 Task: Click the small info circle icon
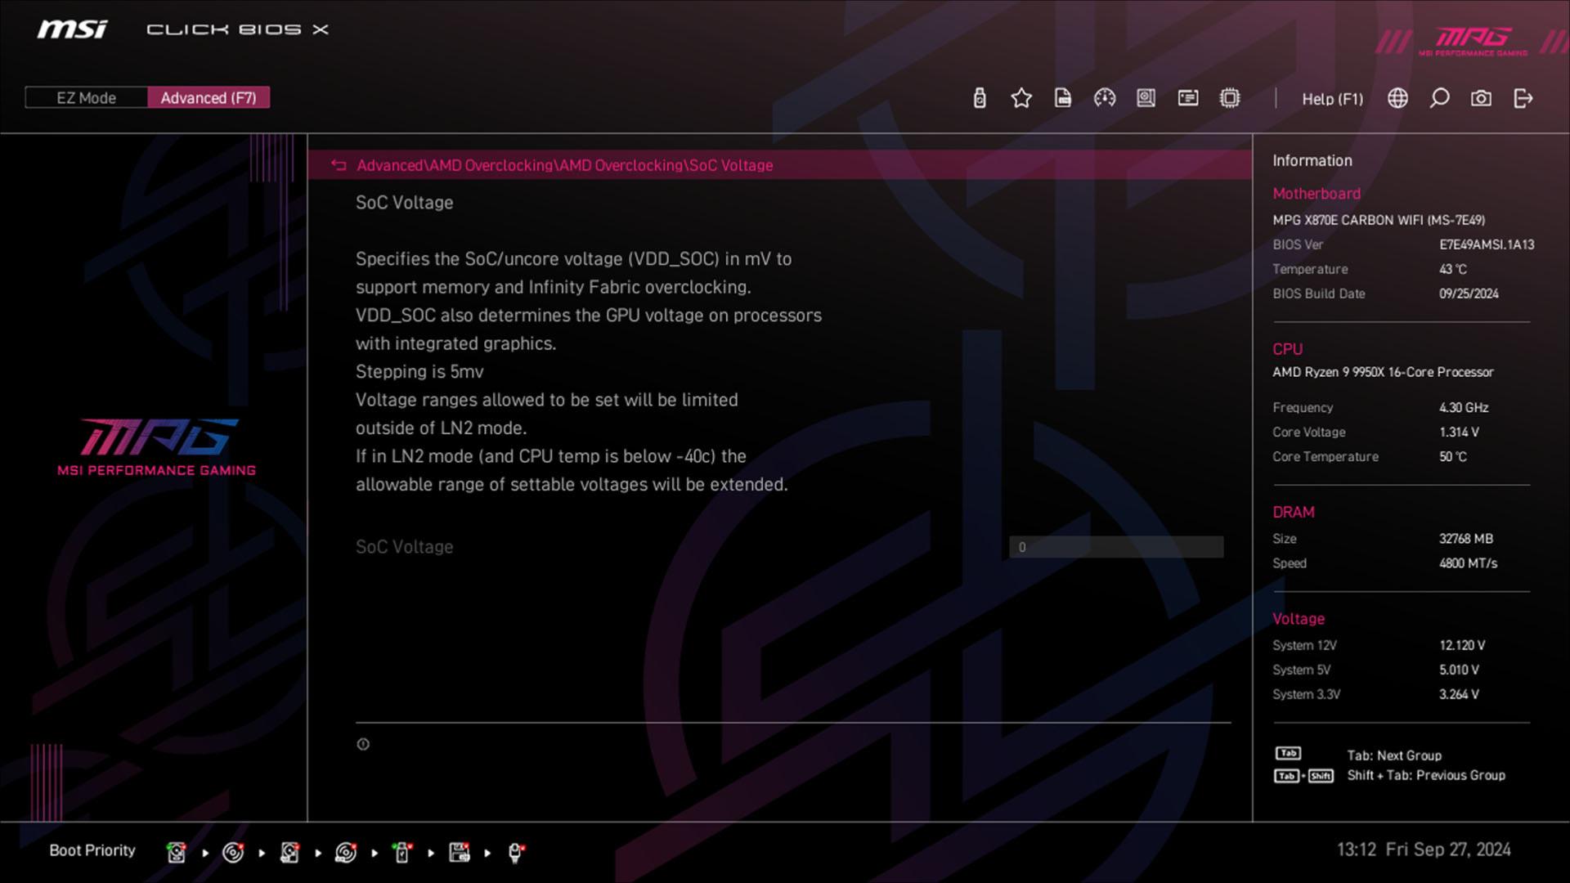pyautogui.click(x=363, y=744)
